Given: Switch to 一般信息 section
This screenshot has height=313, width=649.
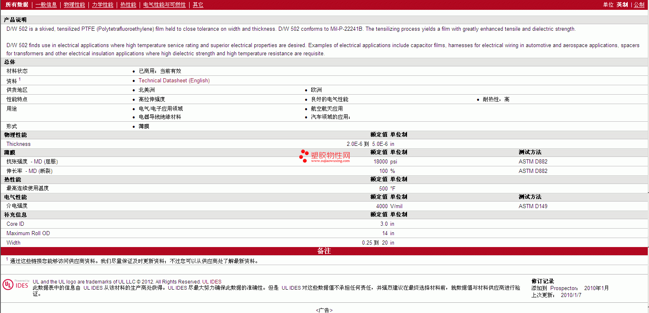Looking at the screenshot, I should click(46, 5).
